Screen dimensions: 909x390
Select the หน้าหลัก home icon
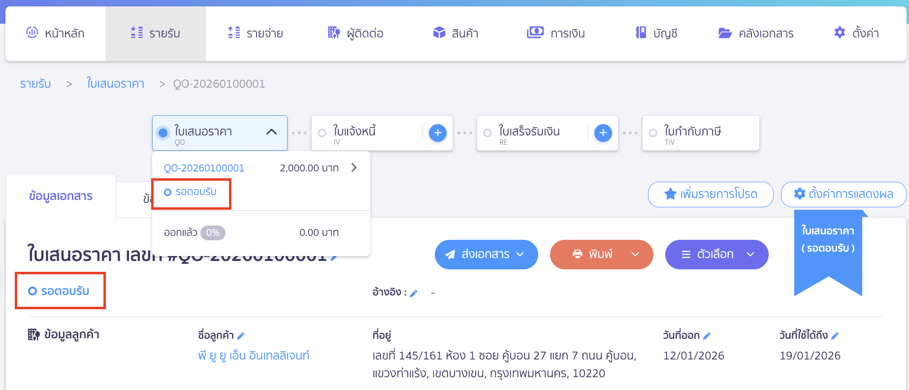[32, 32]
